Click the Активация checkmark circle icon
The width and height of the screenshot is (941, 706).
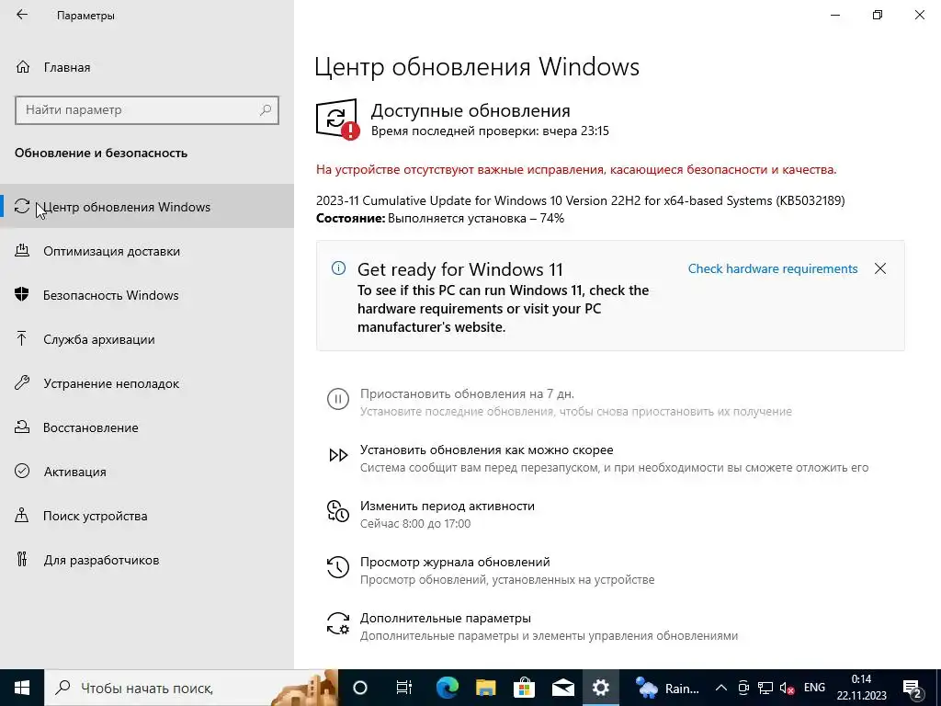click(x=22, y=471)
